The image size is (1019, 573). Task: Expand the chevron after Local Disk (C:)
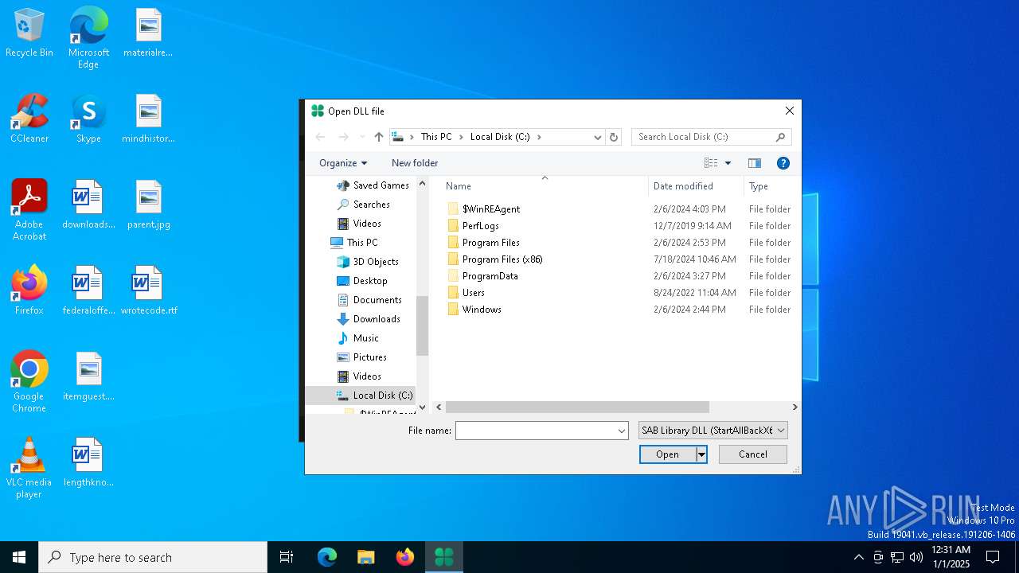click(539, 137)
